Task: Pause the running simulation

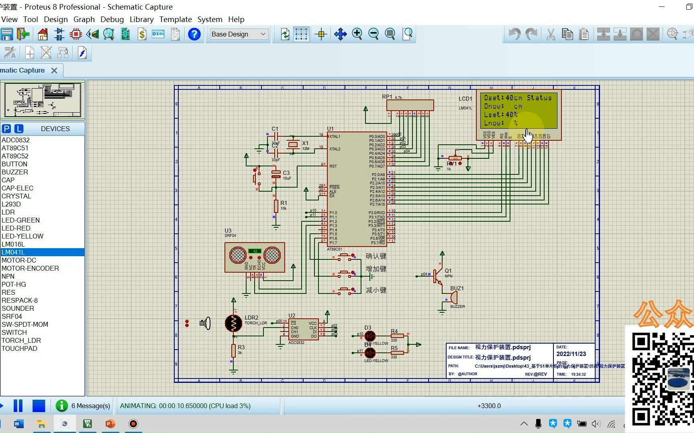Action: point(18,406)
